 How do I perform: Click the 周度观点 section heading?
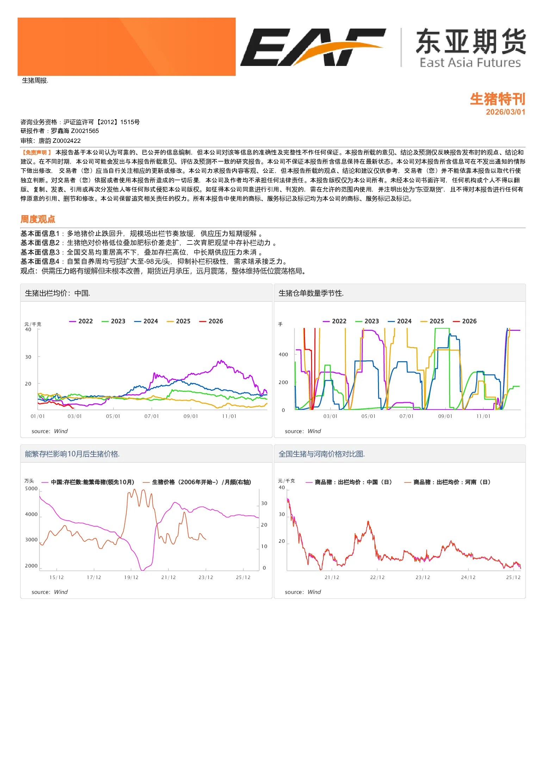(x=38, y=219)
